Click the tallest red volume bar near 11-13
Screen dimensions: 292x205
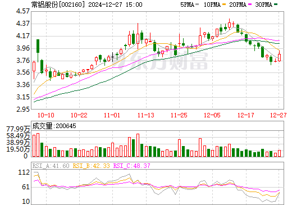(138, 145)
